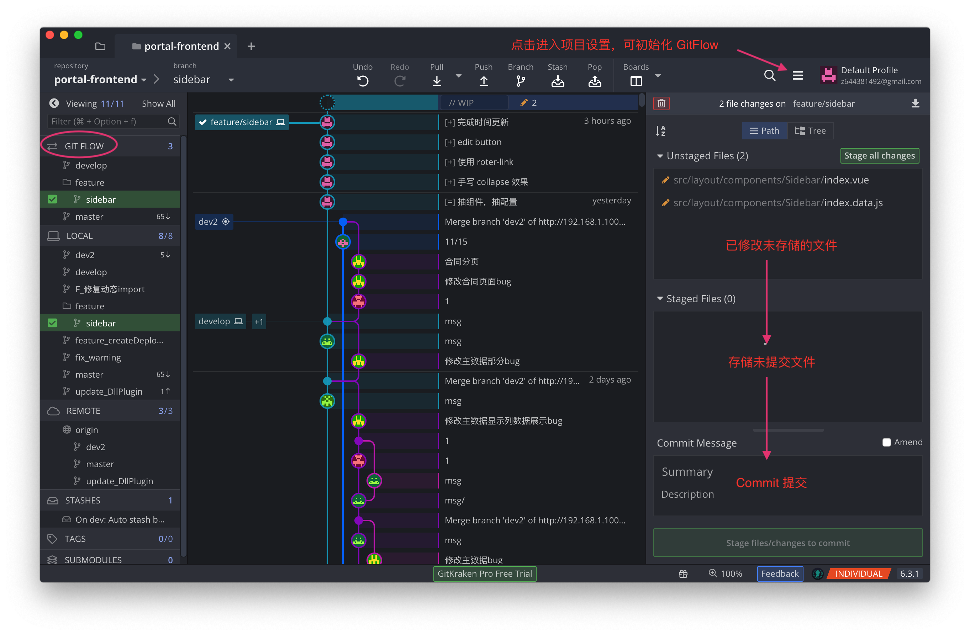Click the Push icon in toolbar
The image size is (970, 635).
click(x=483, y=81)
